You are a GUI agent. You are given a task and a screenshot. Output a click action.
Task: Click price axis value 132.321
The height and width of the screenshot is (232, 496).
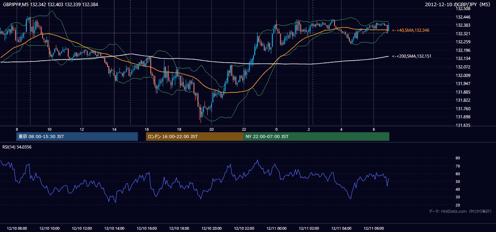tap(463, 34)
